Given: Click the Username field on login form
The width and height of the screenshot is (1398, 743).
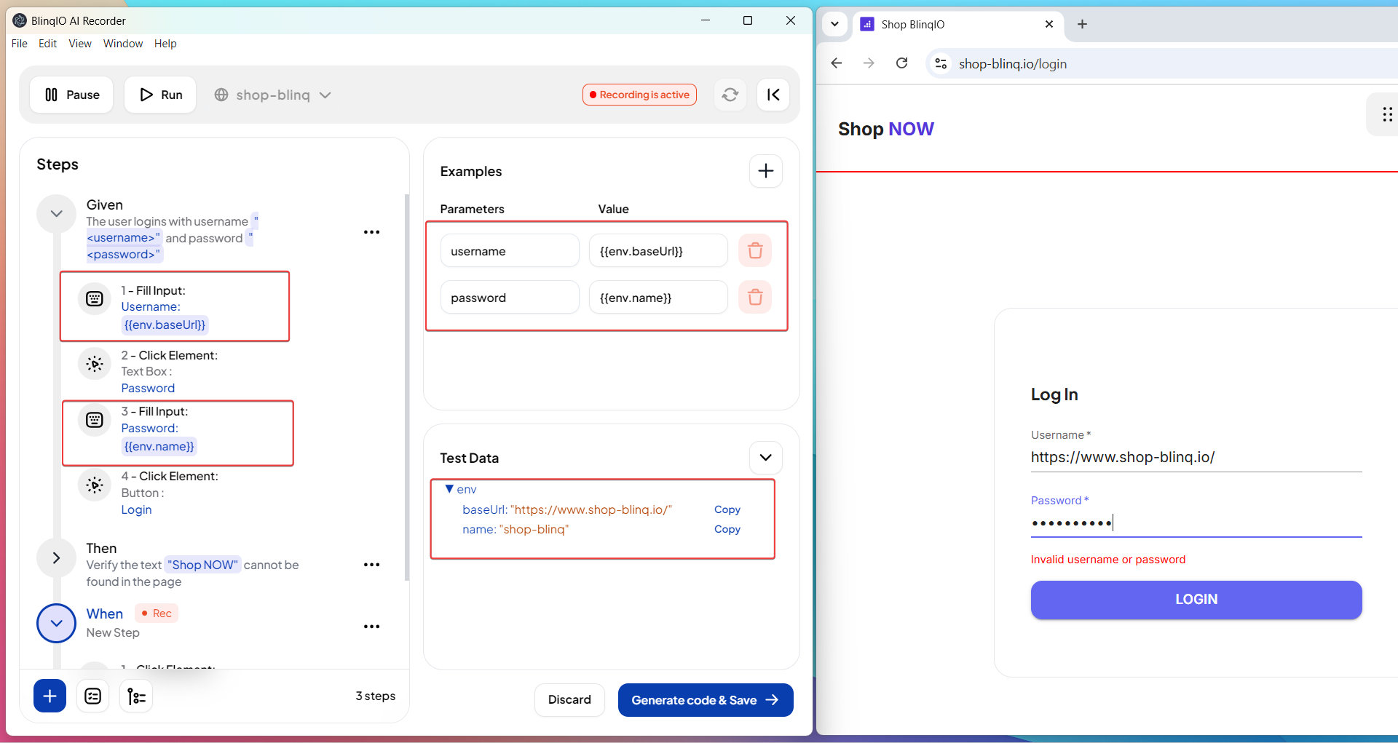Looking at the screenshot, I should (x=1196, y=457).
